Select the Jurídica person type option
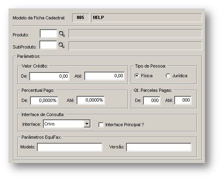Viewport: 222px width, 180px height. (168, 76)
